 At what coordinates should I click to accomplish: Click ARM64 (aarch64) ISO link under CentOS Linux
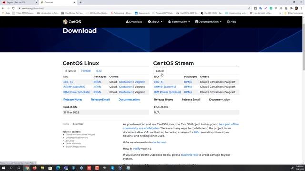click(74, 87)
